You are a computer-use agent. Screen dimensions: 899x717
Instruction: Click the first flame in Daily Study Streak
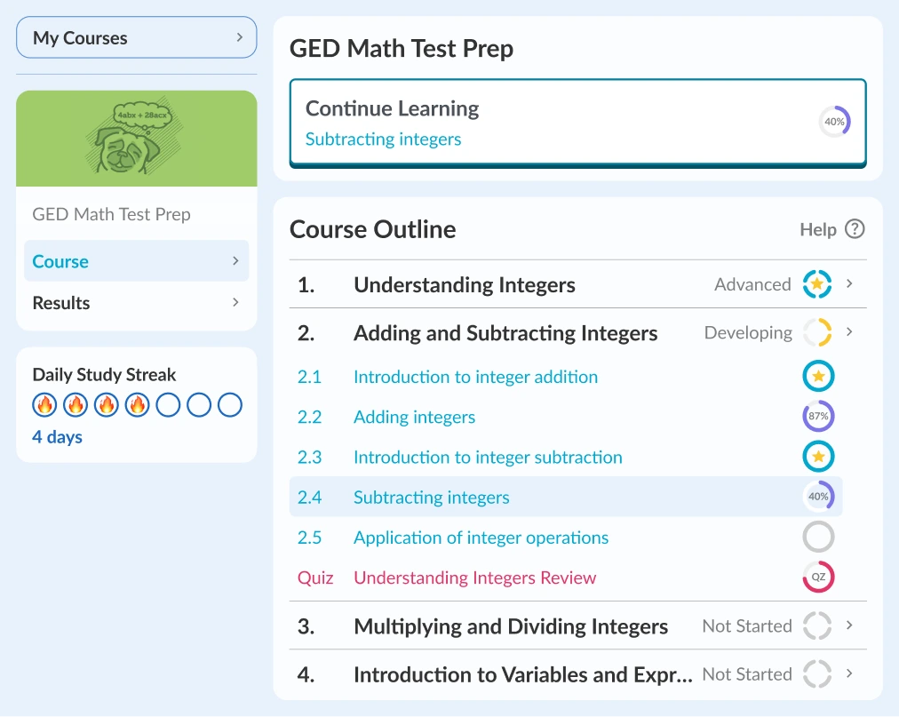[x=44, y=405]
